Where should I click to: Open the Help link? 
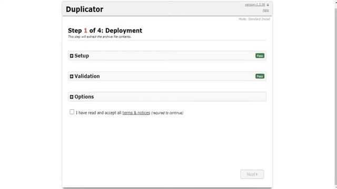point(265,10)
